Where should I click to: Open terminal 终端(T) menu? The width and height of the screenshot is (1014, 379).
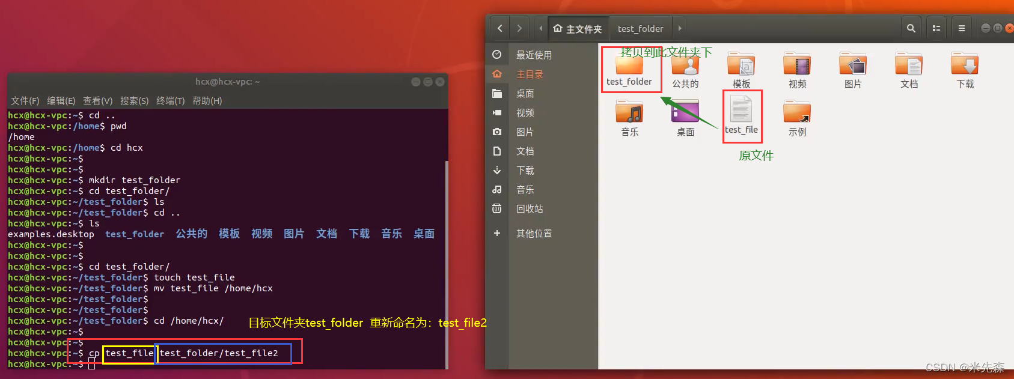(x=171, y=101)
